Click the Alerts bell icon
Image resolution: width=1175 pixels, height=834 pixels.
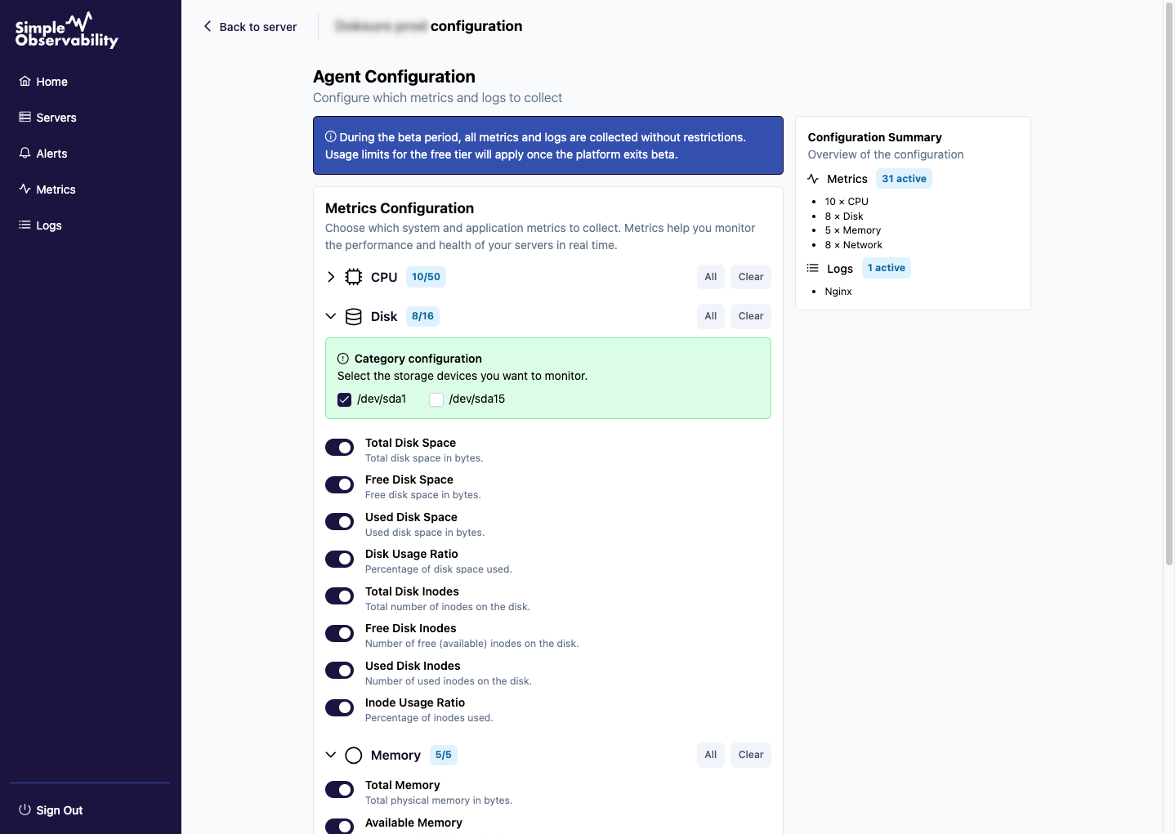coord(25,153)
